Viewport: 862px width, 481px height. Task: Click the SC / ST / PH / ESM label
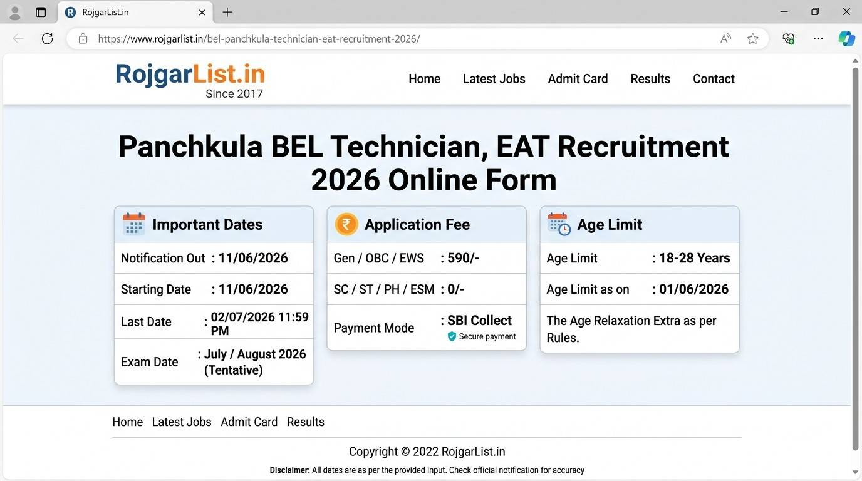click(x=384, y=289)
